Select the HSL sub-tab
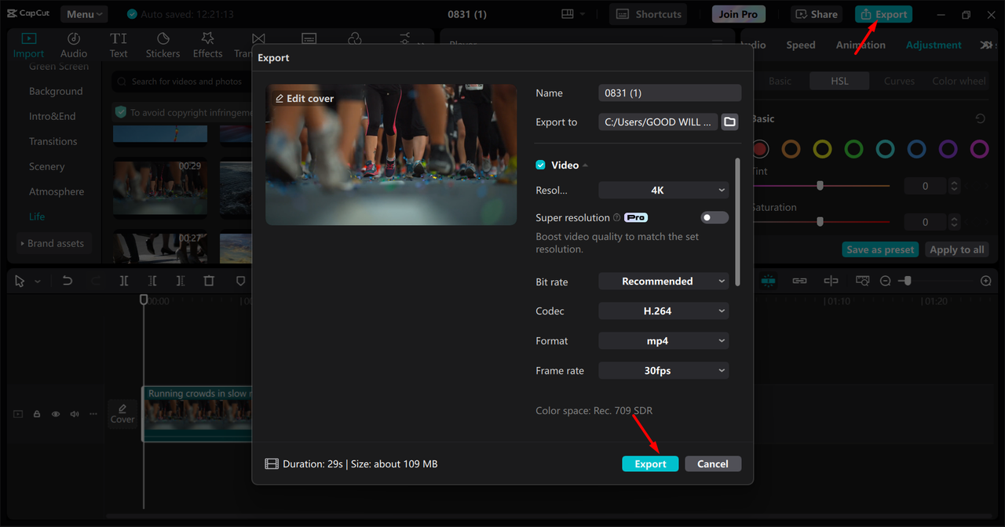Screen dimensions: 1005x527 [x=839, y=81]
